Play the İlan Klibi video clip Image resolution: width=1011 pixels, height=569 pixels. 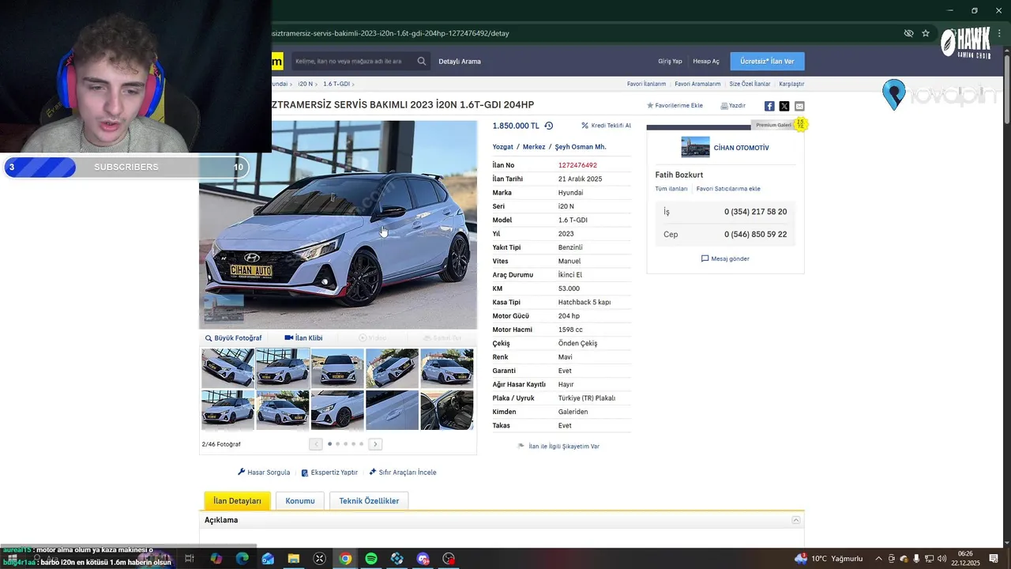coord(303,338)
